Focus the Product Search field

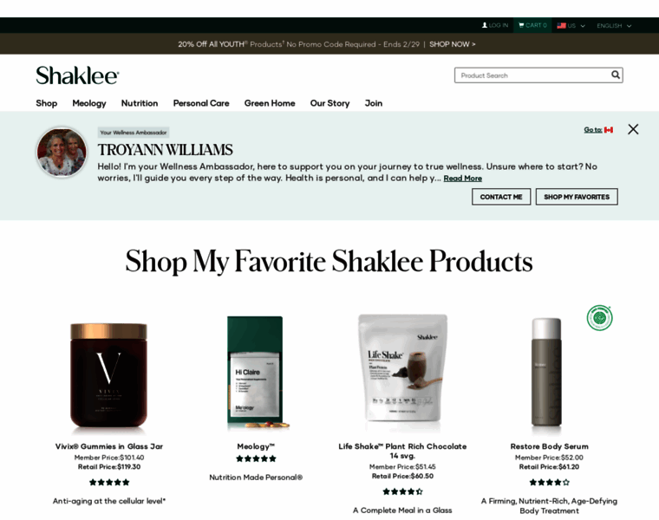[x=533, y=75]
